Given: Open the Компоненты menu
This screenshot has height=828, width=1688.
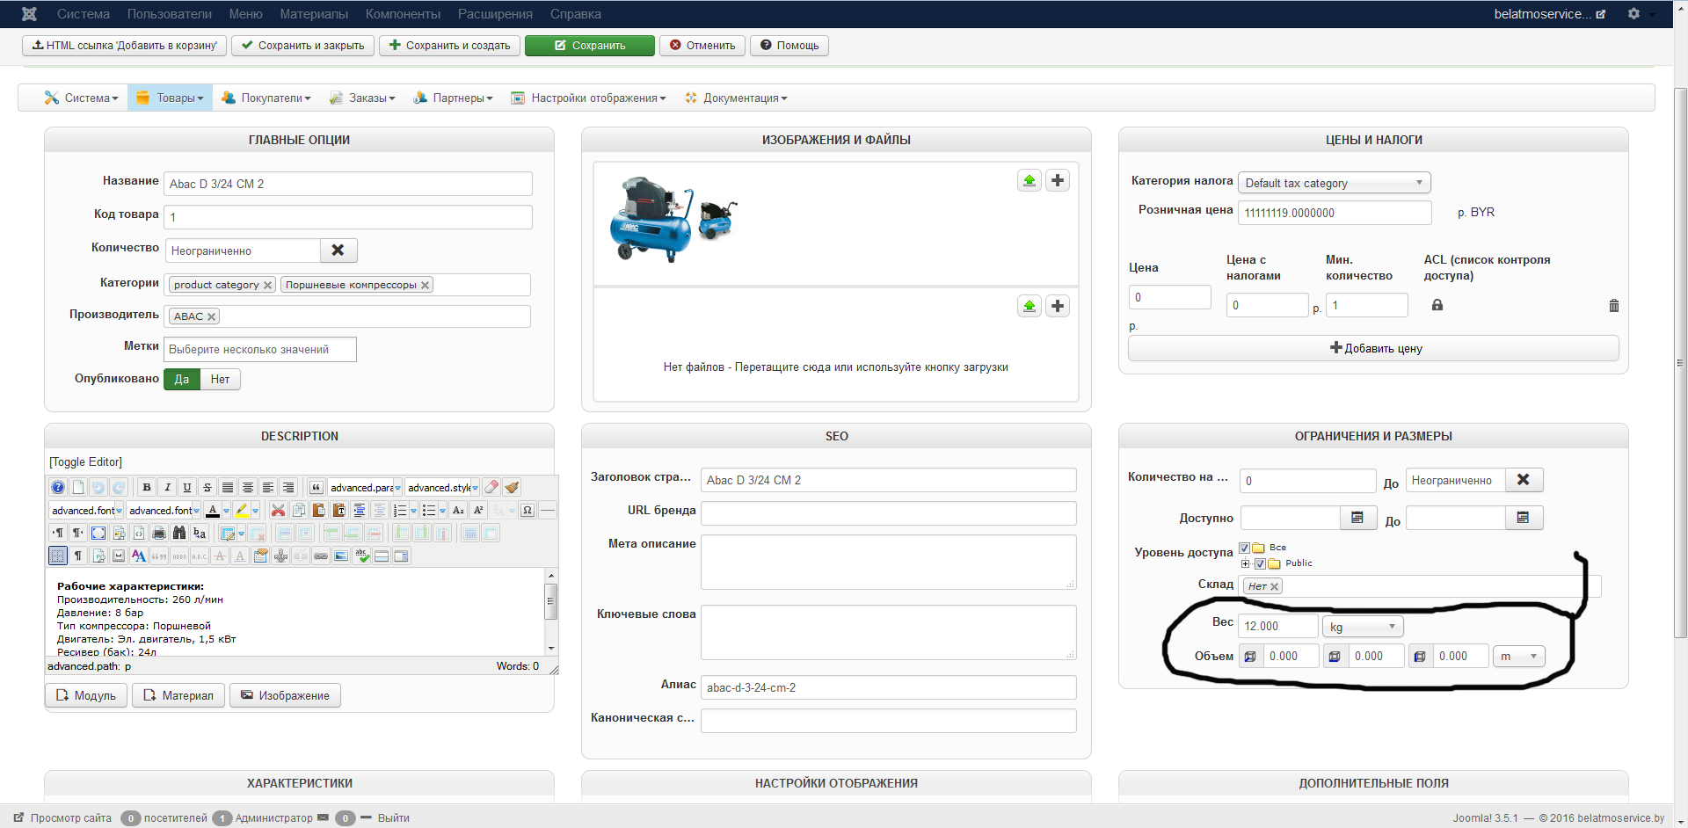Looking at the screenshot, I should tap(404, 14).
